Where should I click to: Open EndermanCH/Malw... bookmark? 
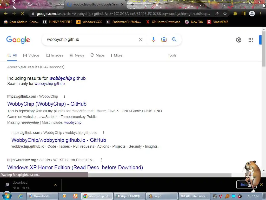124,22
